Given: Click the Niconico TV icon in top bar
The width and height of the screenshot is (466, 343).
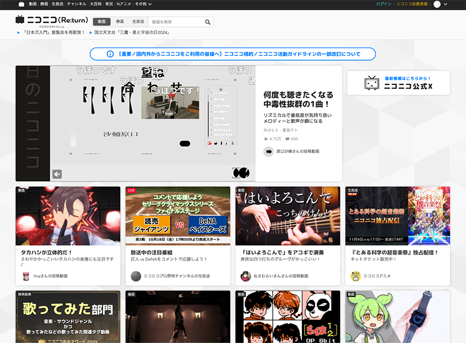Looking at the screenshot, I should 21,4.
